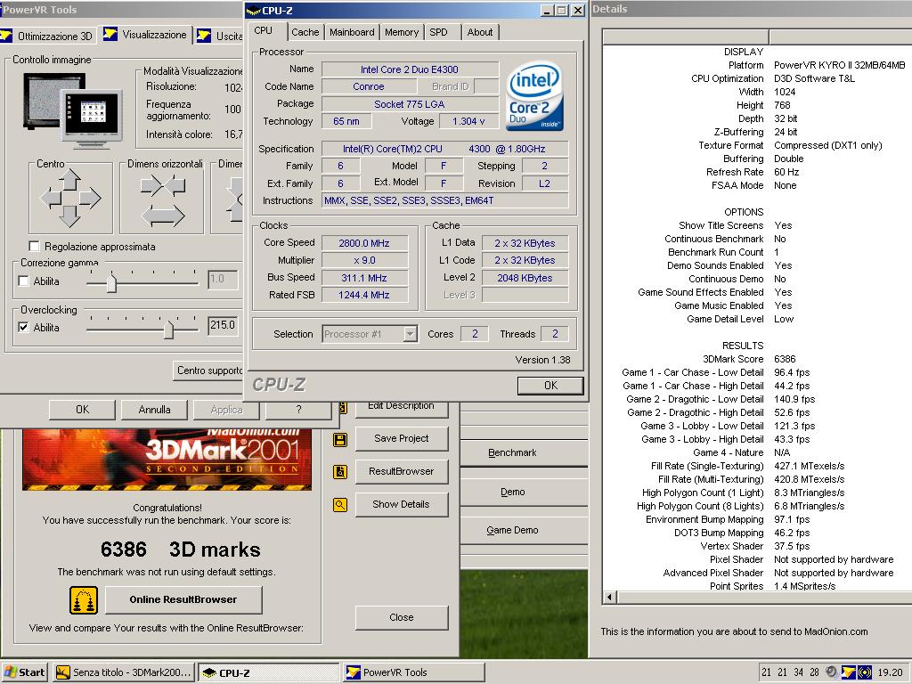This screenshot has height=684, width=912.
Task: Click the Centro right arrow
Action: click(x=90, y=199)
